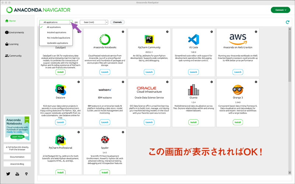The width and height of the screenshot is (295, 184).
Task: Install Glueviz
Action: [193, 122]
